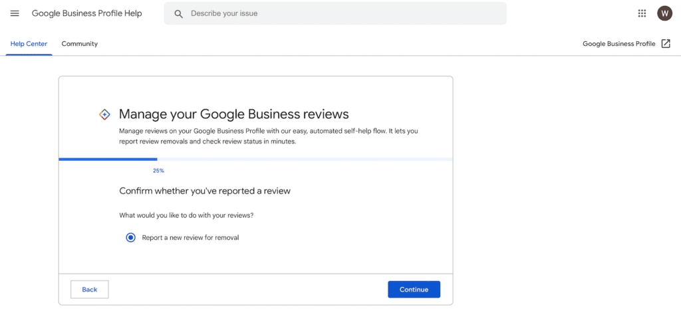Screen dimensions: 681x311
Task: Click the 25% progress bar
Action: [x=256, y=159]
